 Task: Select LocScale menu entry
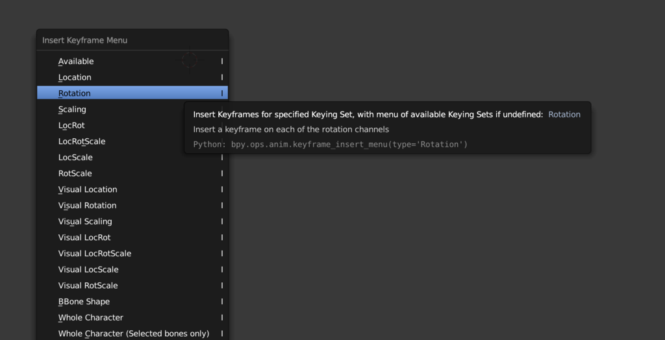(x=132, y=157)
